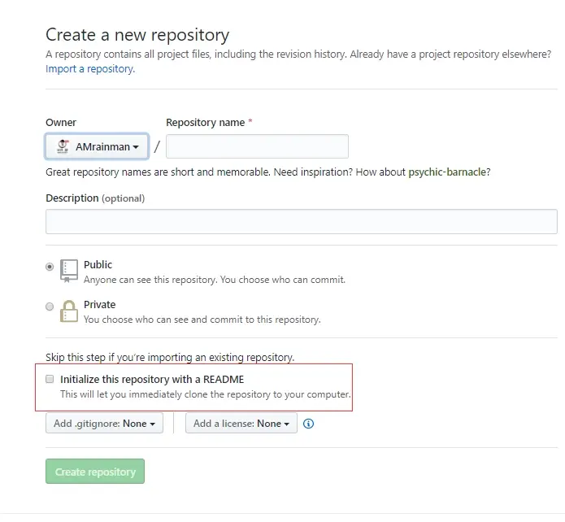Select the Private radio button

point(50,307)
